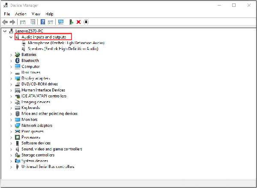
Task: Click the Speakers device icon
Action: click(x=24, y=49)
